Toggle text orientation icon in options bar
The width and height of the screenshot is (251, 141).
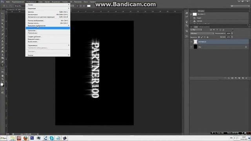pyautogui.click(x=11, y=6)
